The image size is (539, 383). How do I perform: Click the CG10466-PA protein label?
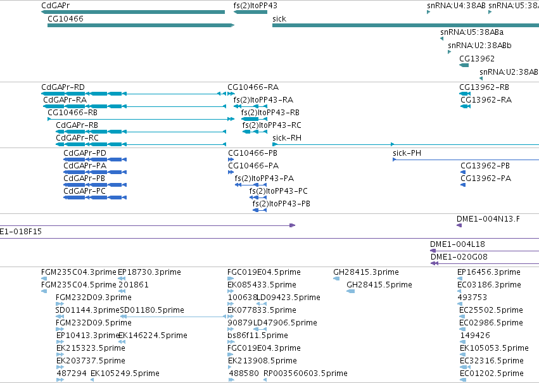click(x=253, y=166)
